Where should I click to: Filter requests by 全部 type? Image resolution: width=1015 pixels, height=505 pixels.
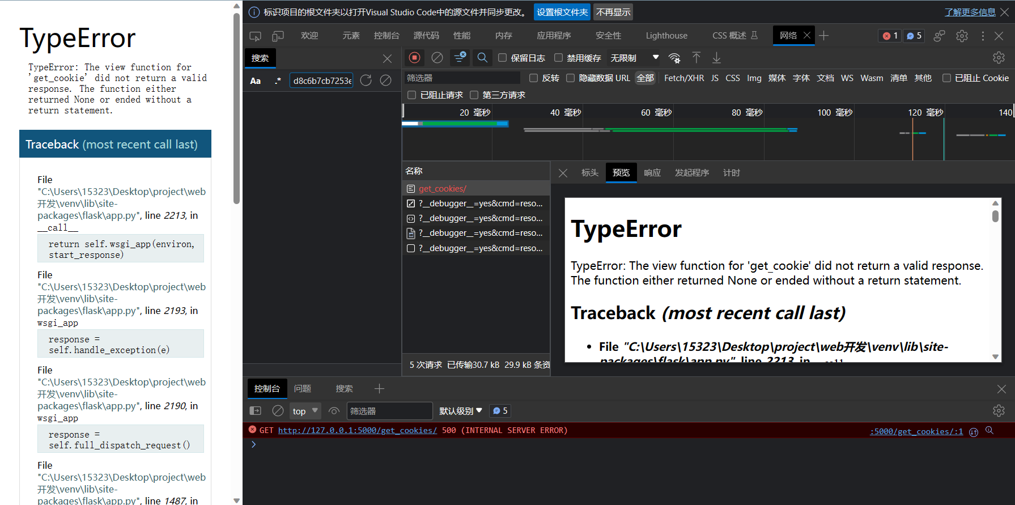(645, 78)
